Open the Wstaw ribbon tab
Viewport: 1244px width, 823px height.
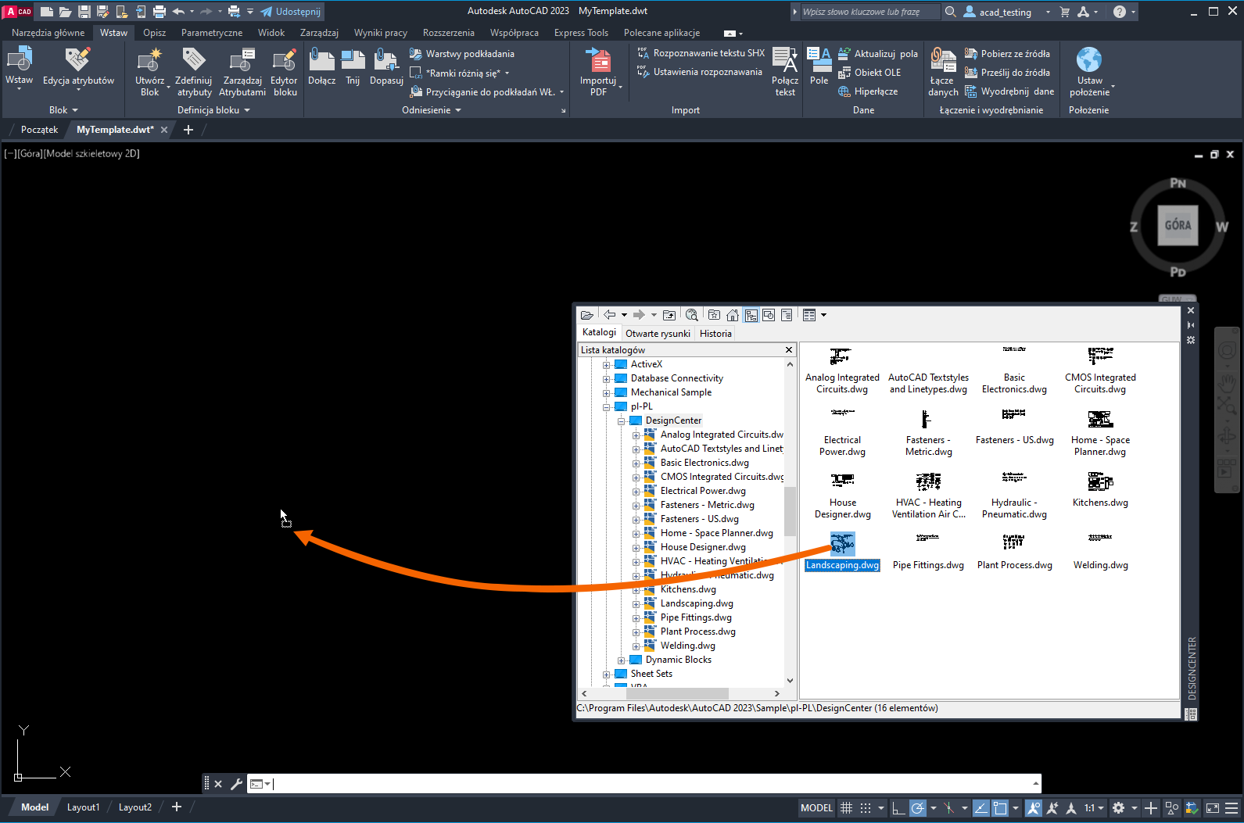[113, 33]
